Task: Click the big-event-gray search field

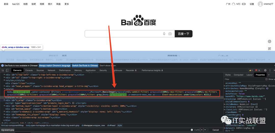Action: point(95,130)
